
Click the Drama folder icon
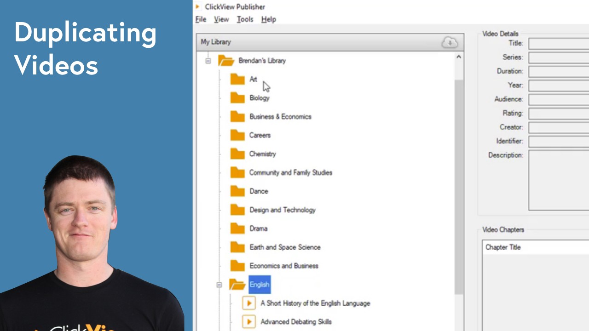(237, 228)
